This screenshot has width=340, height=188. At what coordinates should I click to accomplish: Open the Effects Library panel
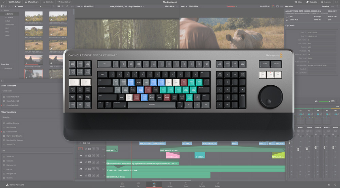click(32, 2)
